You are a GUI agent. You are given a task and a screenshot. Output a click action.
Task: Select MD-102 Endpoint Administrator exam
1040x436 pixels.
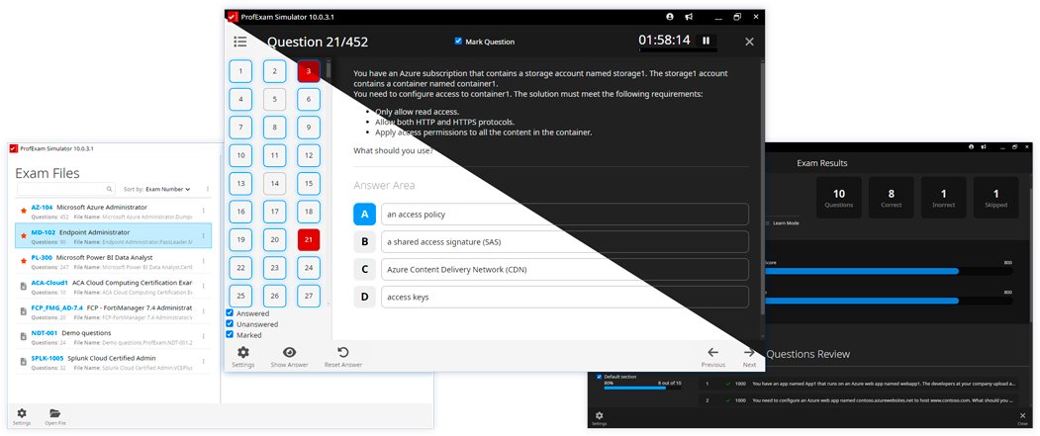(114, 236)
